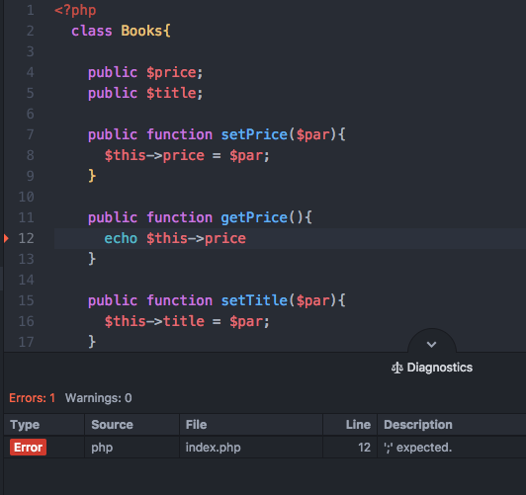This screenshot has height=495, width=526.
Task: Collapse the diagnostics panel with chevron
Action: click(x=431, y=344)
